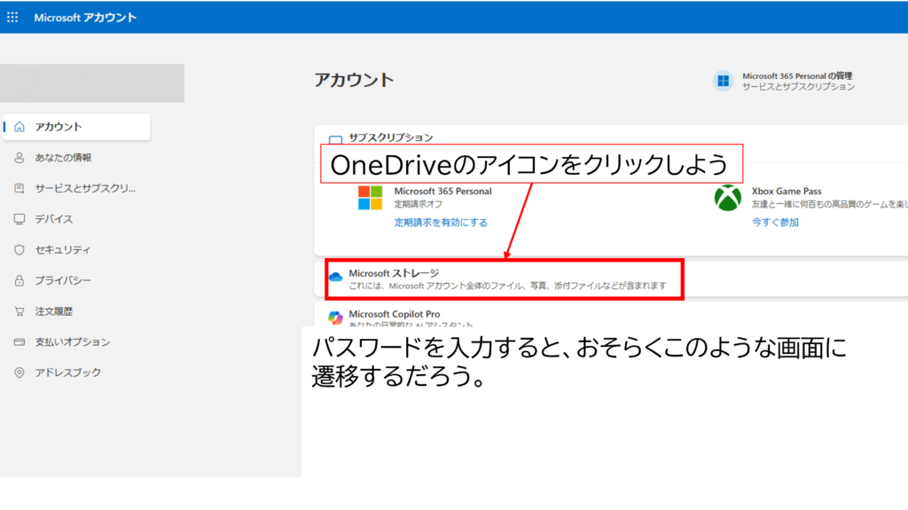Viewport: 908px width, 510px height.
Task: Click the credit card icon beside 支払いオプション
Action: (x=20, y=342)
